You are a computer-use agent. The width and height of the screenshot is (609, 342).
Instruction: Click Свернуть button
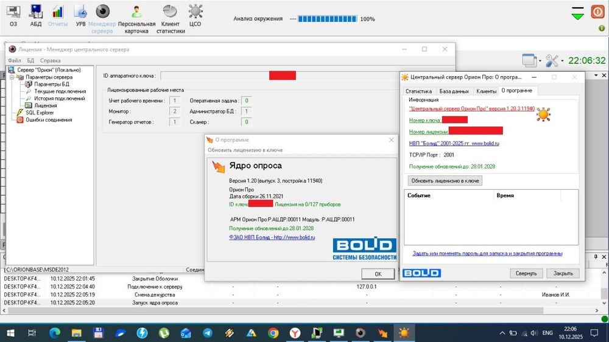click(526, 273)
